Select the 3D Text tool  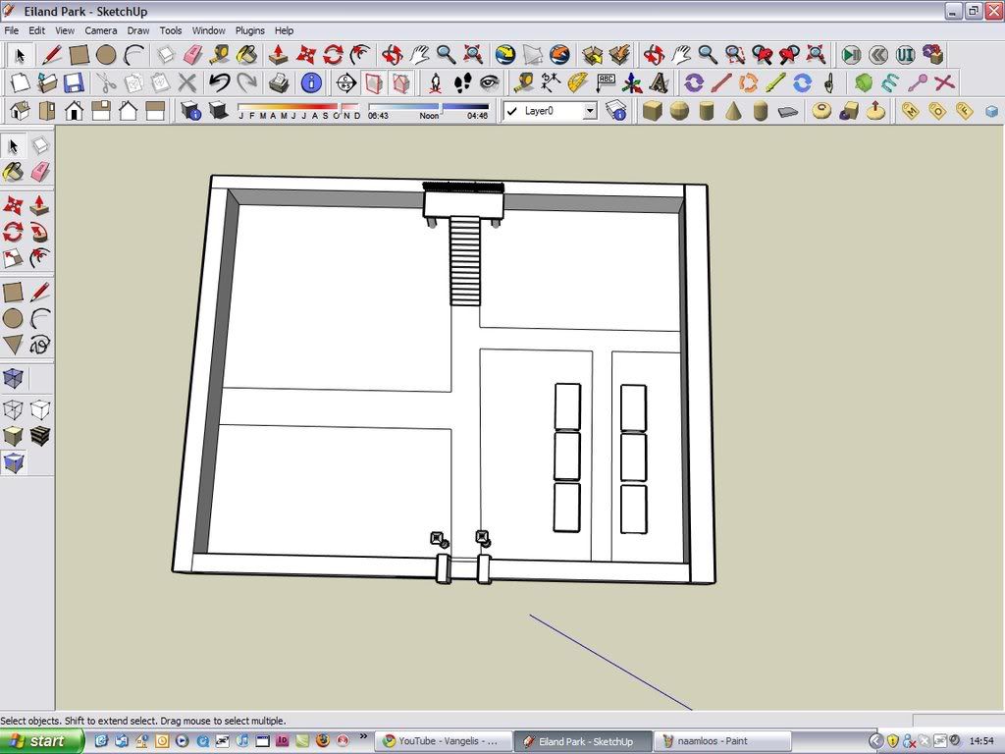(x=659, y=82)
